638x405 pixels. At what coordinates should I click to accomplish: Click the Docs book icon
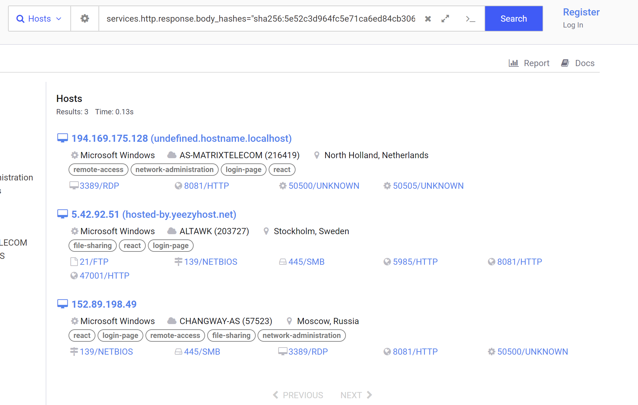565,63
